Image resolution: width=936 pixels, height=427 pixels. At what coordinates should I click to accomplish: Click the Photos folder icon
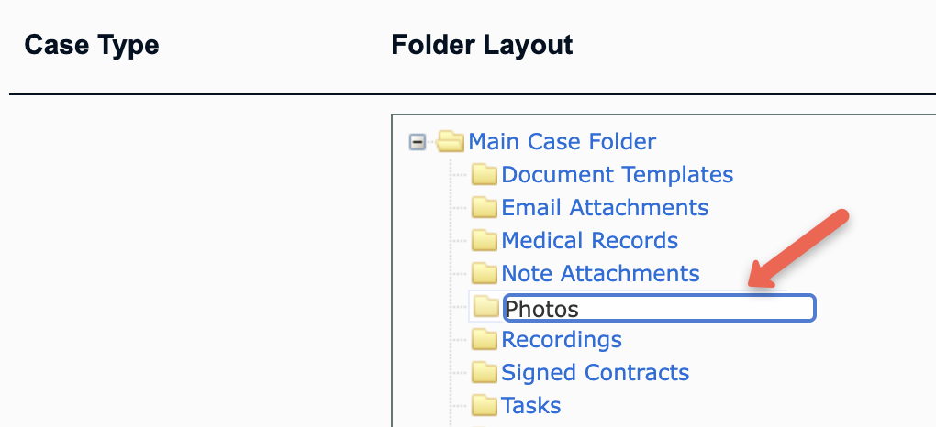coord(486,307)
